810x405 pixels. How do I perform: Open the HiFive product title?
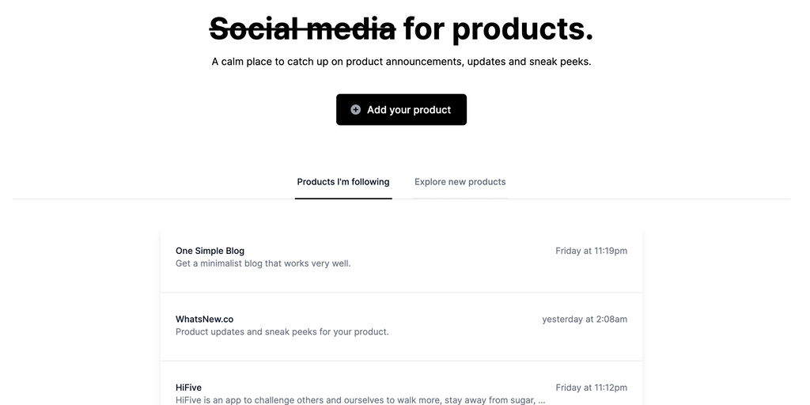click(188, 388)
